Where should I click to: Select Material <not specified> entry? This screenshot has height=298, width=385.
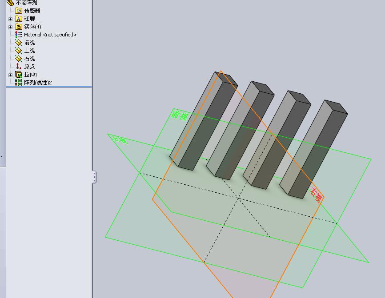click(x=50, y=35)
